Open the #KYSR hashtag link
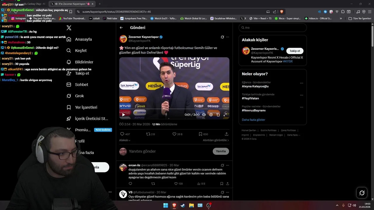Screen dimensions: 374x210 click(288, 62)
